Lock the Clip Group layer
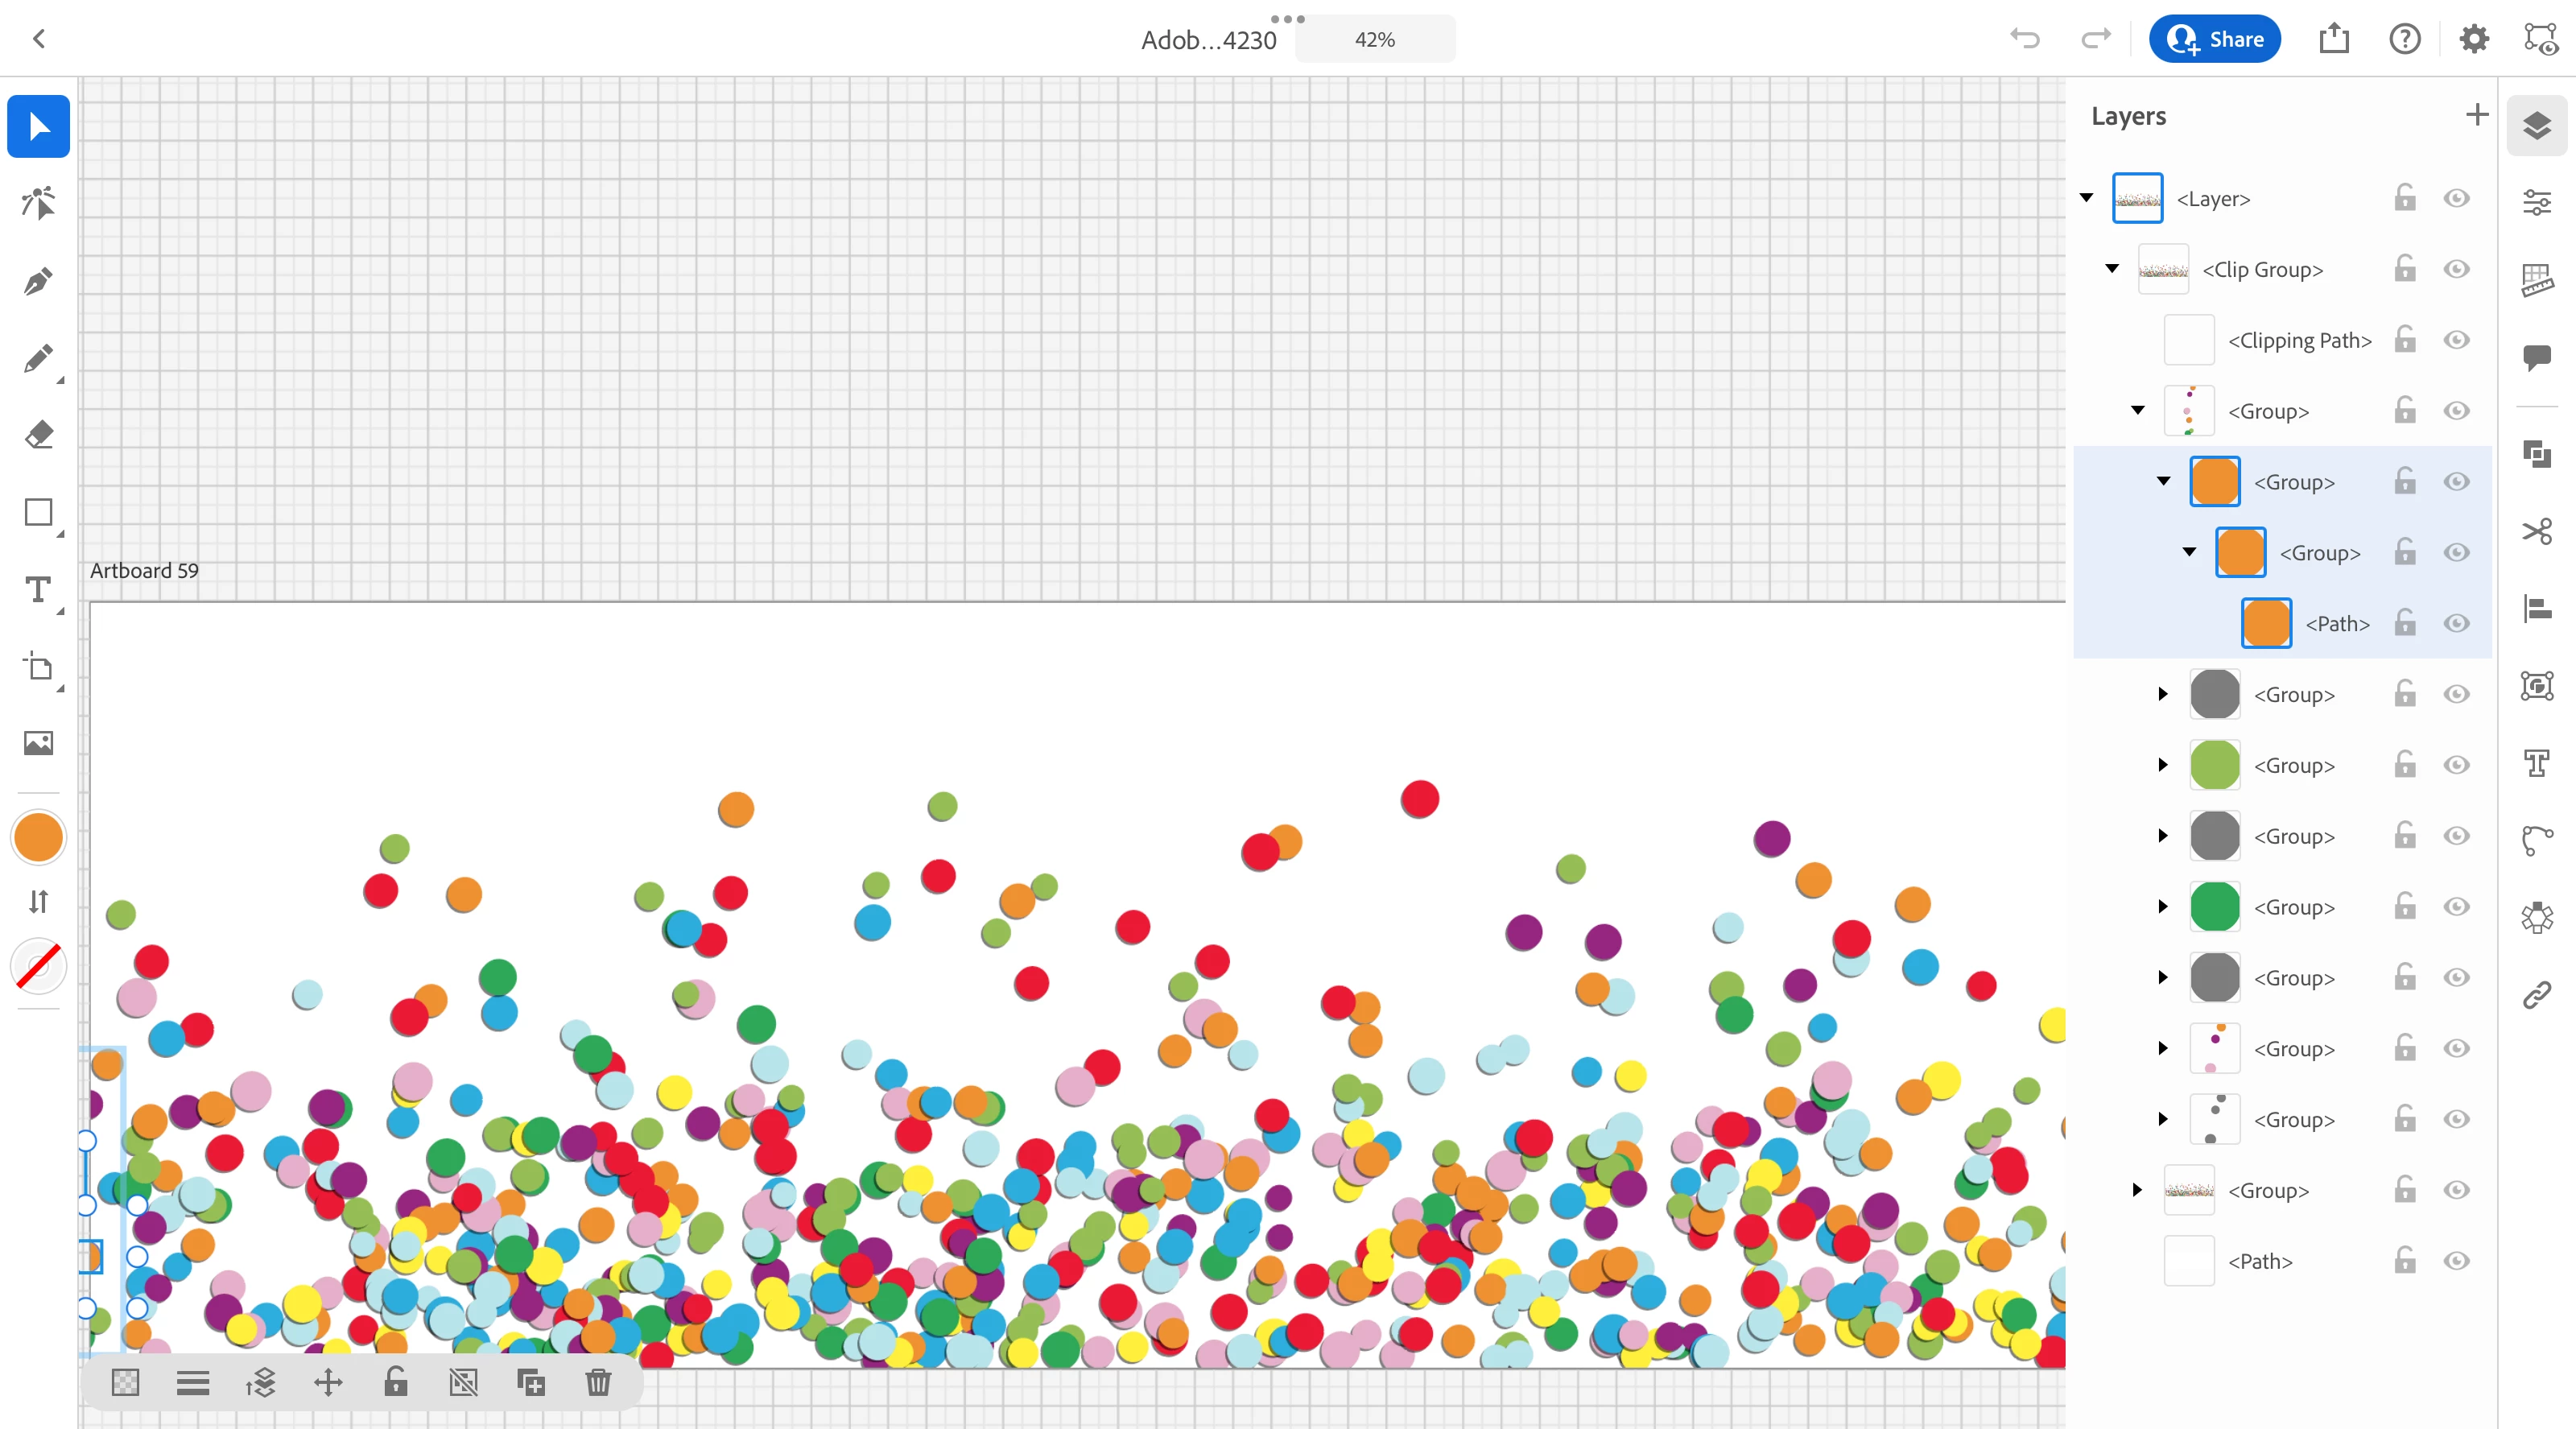This screenshot has height=1429, width=2576. pos(2405,269)
